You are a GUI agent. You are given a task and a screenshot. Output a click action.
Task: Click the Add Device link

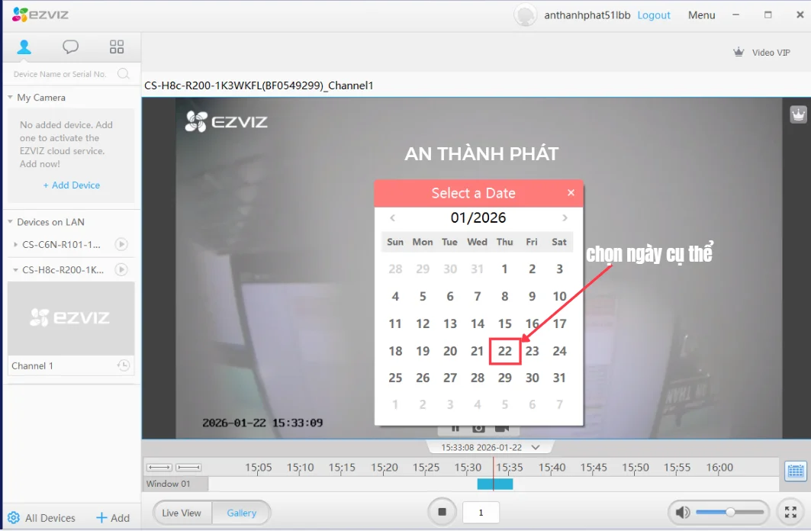coord(71,185)
